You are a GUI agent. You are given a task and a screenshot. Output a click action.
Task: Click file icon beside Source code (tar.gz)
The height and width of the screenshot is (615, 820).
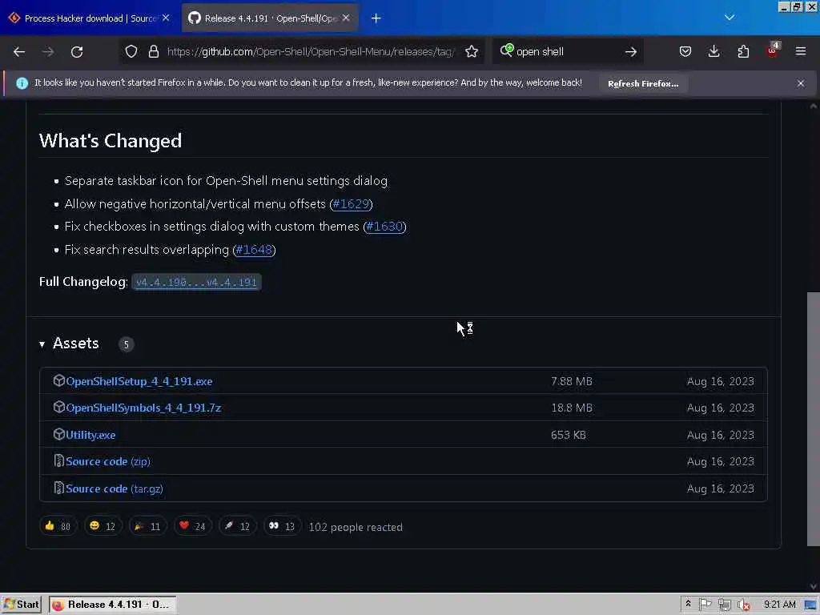(x=59, y=488)
